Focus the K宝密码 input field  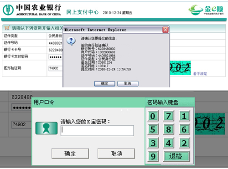coord(97,131)
